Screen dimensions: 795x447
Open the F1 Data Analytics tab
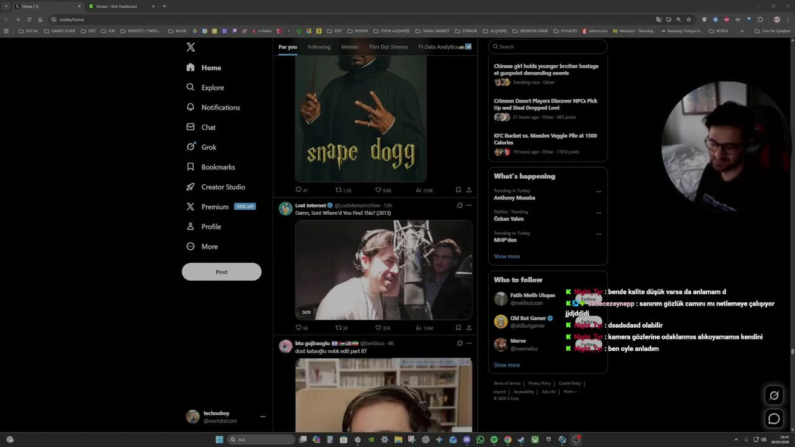tap(445, 47)
